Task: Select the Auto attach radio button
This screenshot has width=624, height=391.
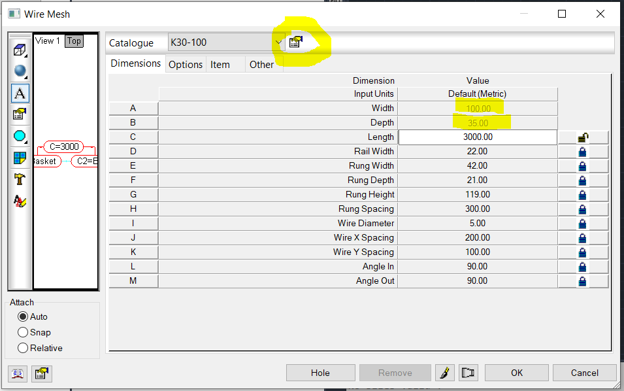Action: point(22,316)
